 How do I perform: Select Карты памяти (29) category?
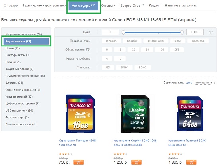26,41
